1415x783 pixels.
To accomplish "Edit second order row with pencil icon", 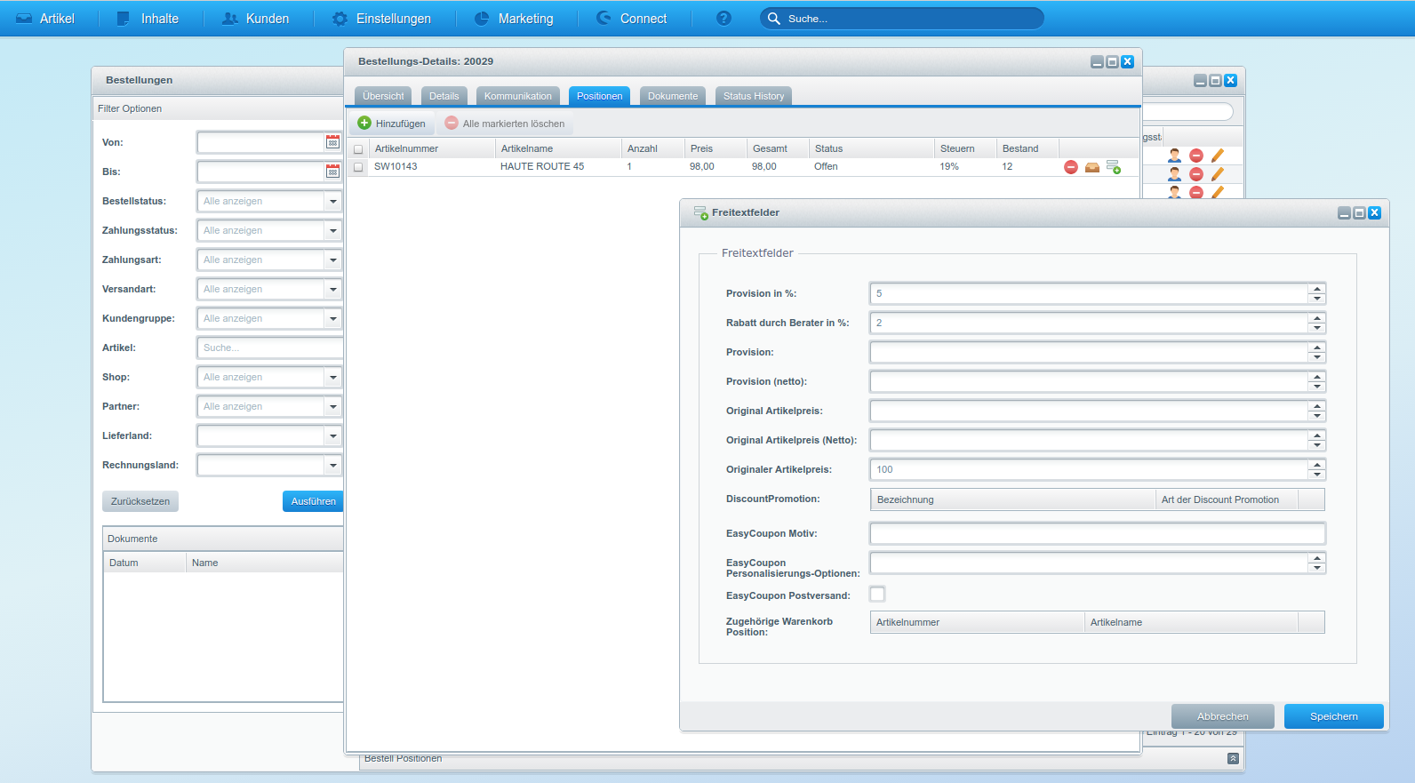I will (x=1218, y=174).
